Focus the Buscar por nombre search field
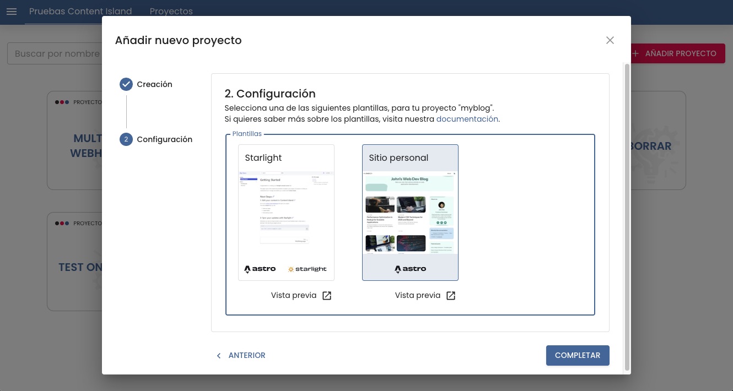The height and width of the screenshot is (391, 733). [55, 53]
